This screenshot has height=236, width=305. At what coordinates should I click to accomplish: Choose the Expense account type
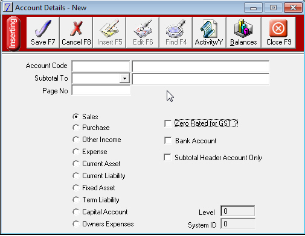76,152
